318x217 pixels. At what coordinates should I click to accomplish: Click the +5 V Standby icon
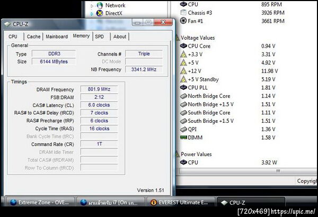click(x=183, y=79)
